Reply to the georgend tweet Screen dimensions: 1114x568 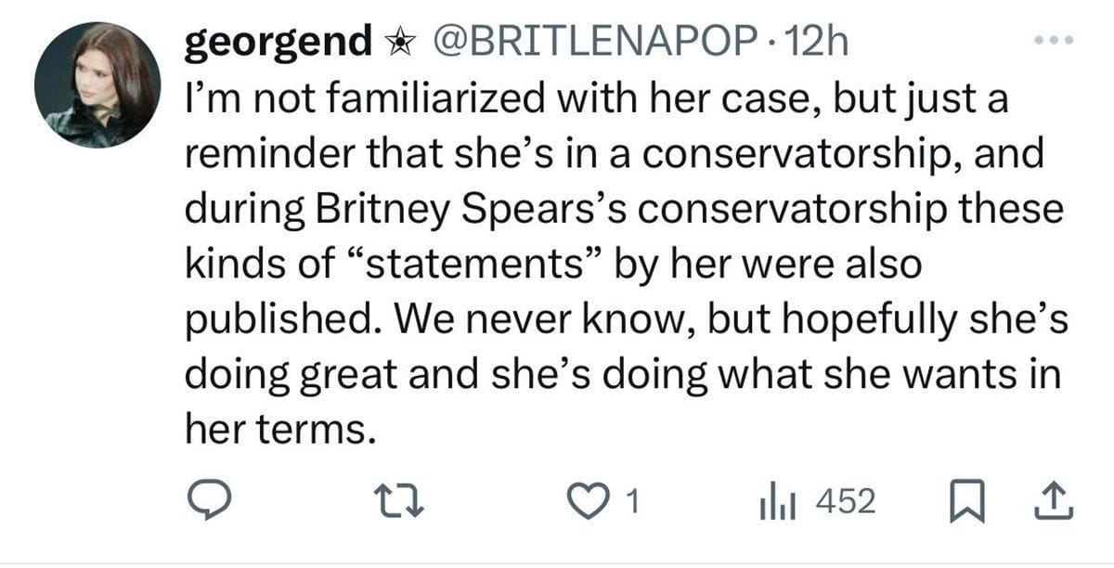click(203, 502)
